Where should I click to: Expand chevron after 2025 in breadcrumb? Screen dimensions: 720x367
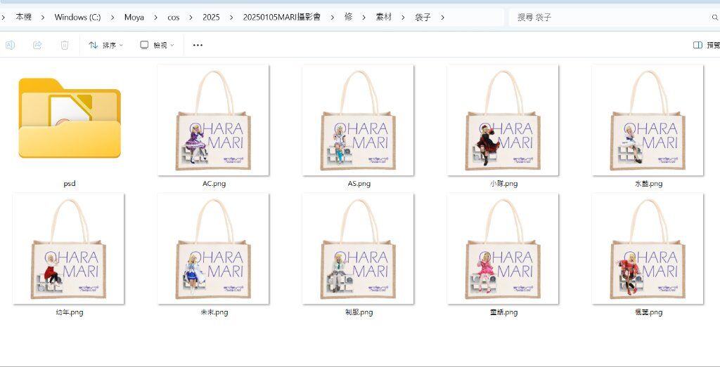231,18
